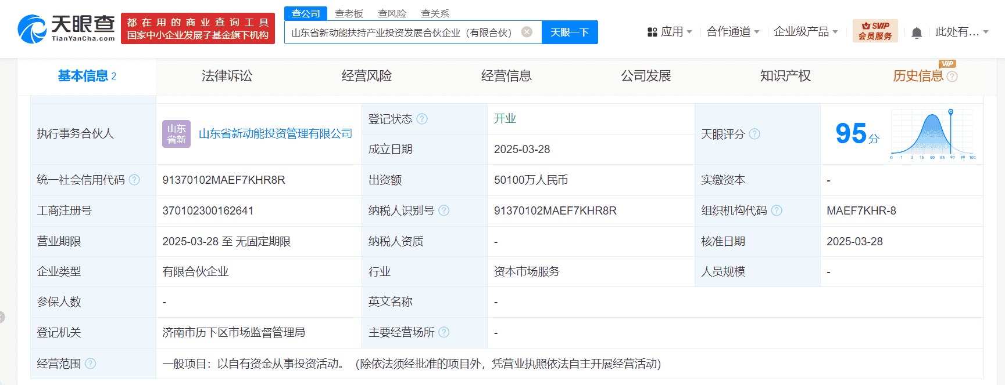Show help for 经营范围

(x=91, y=364)
